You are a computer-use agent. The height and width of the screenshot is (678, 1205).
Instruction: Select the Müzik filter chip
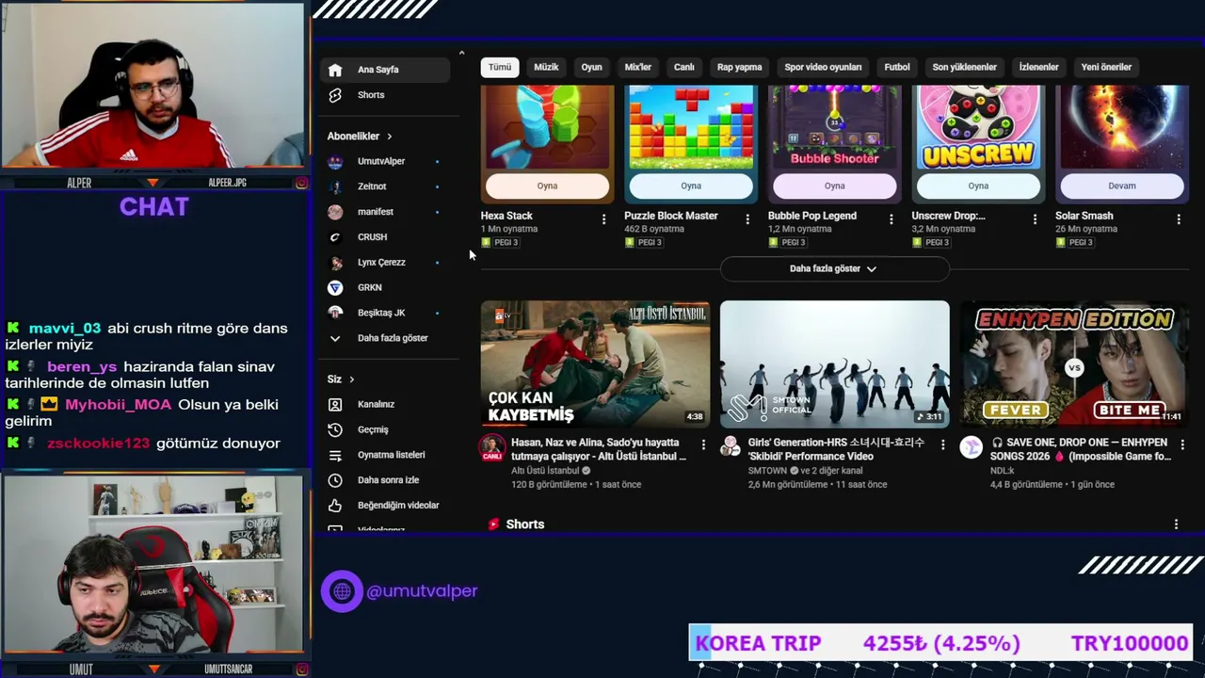546,67
